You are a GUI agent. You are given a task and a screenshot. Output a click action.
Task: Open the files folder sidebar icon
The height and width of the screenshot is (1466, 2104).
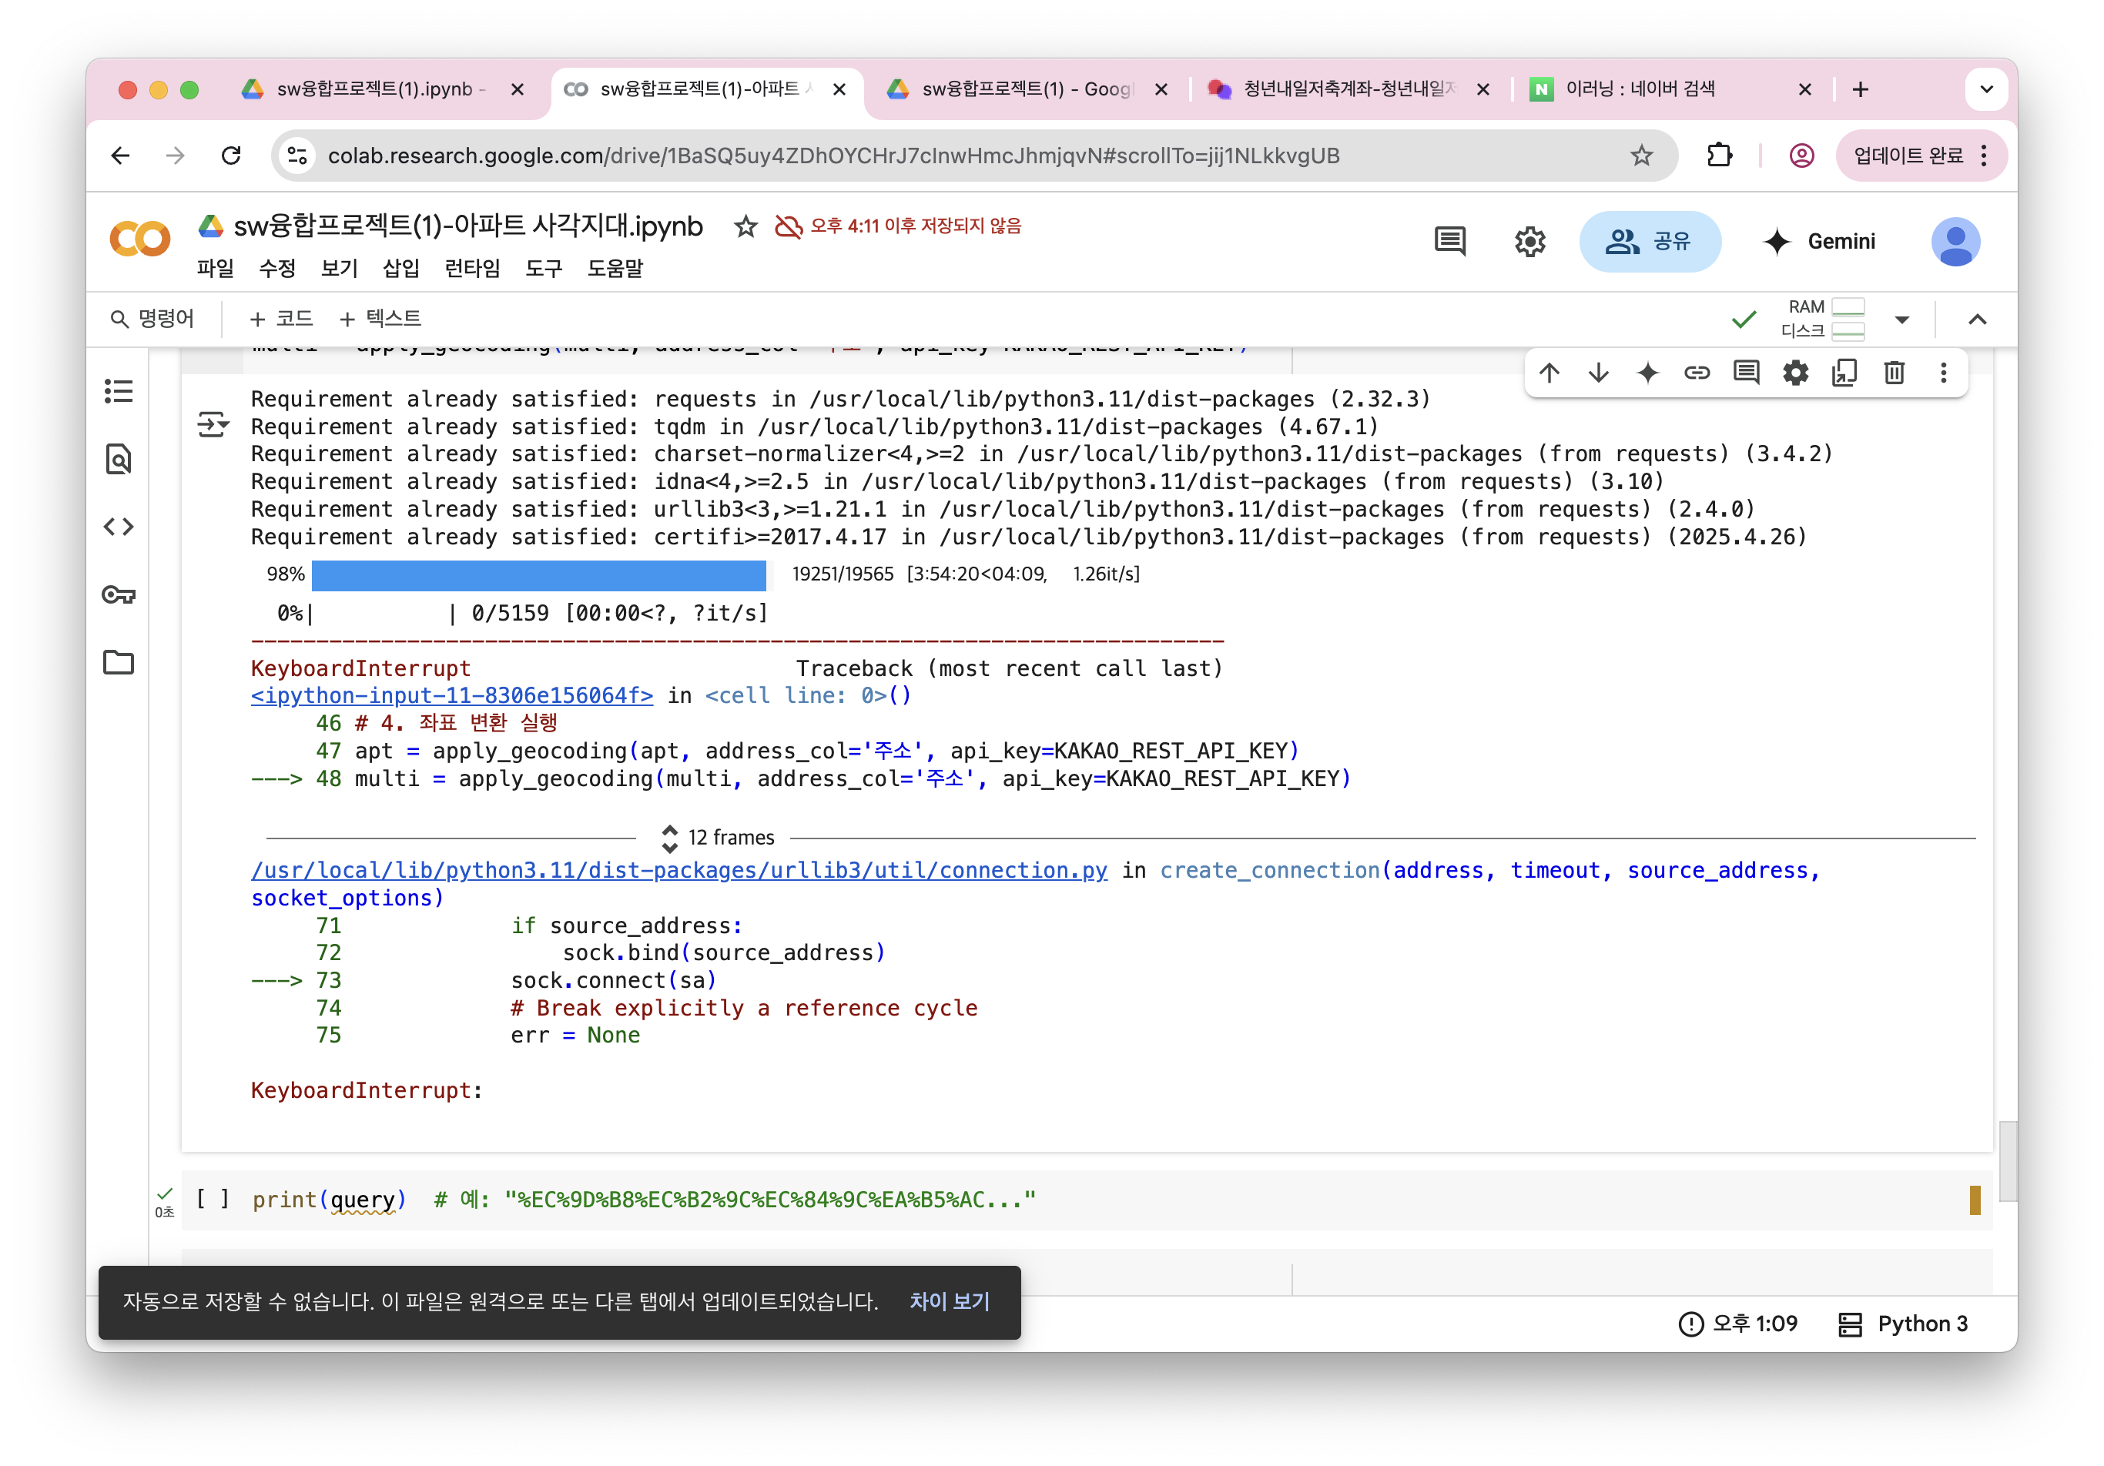(118, 661)
